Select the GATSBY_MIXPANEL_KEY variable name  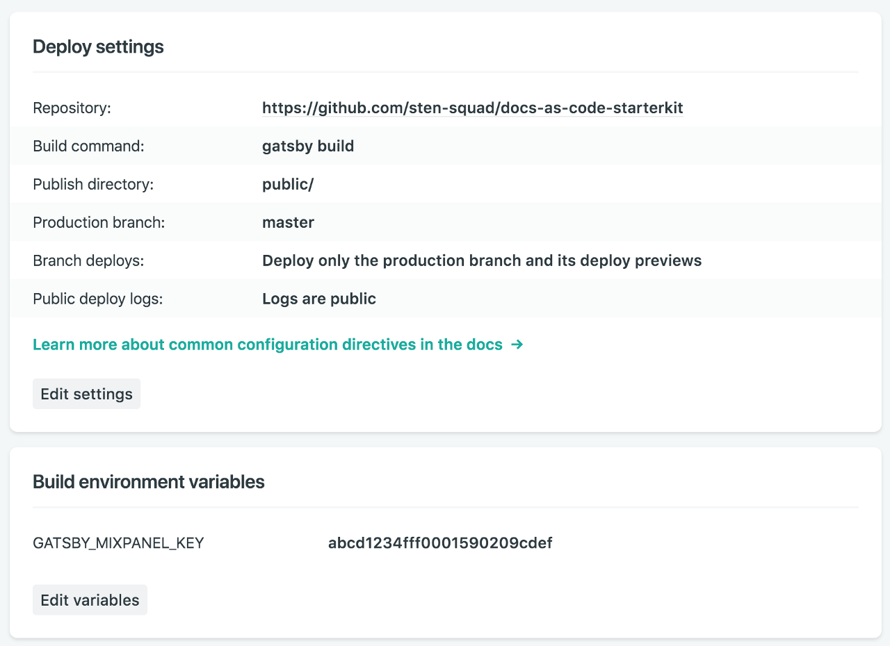(x=118, y=543)
